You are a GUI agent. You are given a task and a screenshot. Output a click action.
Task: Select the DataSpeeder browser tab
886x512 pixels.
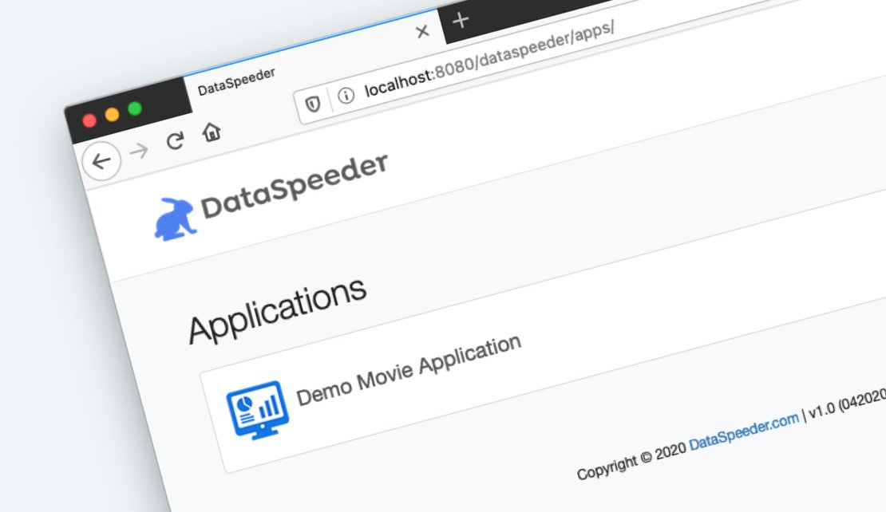tap(314, 59)
